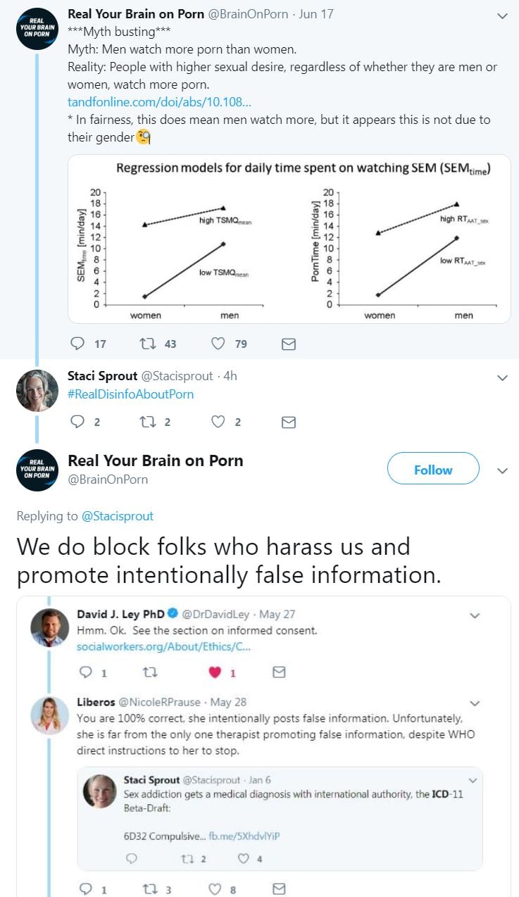Retweet Staci Sprout's #RealDisinfoAboutPorn reply
Screen dimensions: 519x897
[148, 422]
